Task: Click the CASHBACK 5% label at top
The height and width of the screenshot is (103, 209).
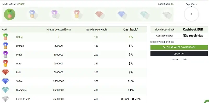Action: (166, 4)
